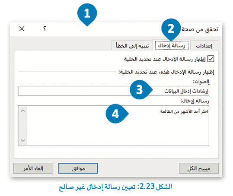Viewport: 233px width, 196px height.
Task: Click the إلغاء الأمر cancel button
Action: tap(33, 168)
